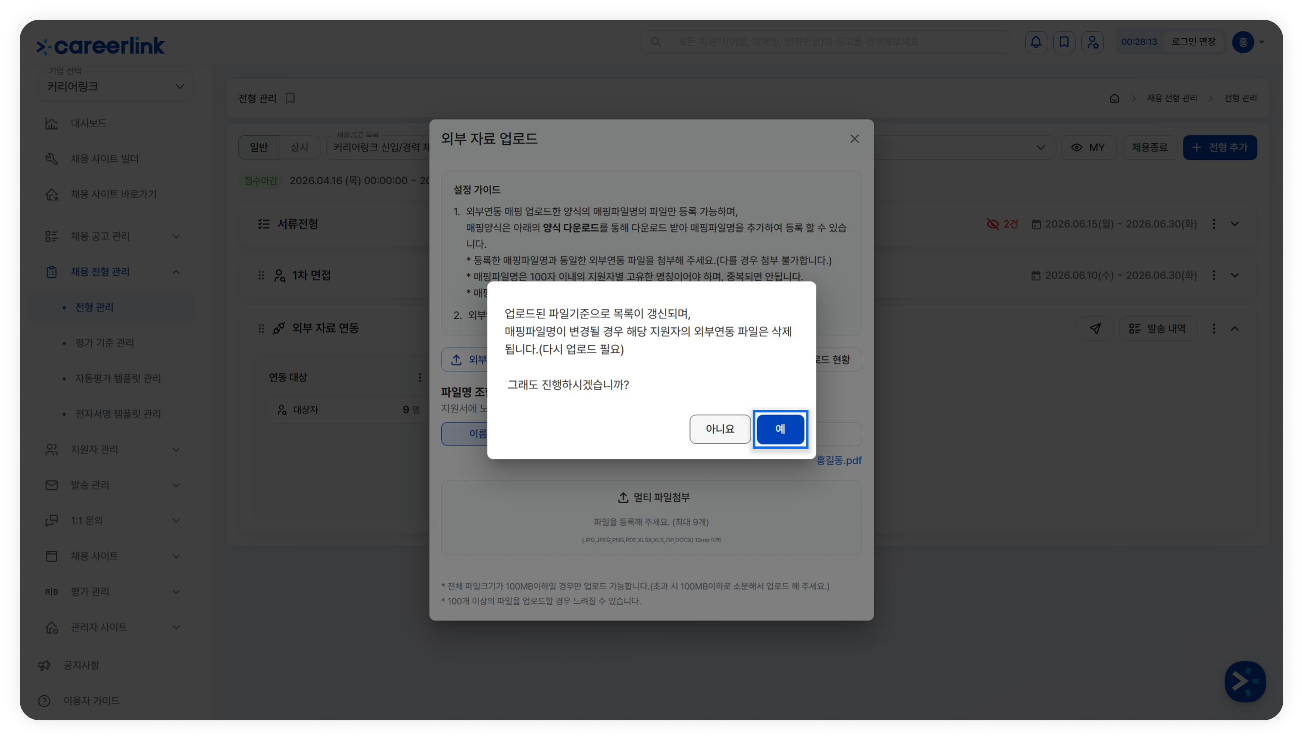Select 자동평가 템플릿 관리 submenu item
The image size is (1303, 740).
point(118,378)
